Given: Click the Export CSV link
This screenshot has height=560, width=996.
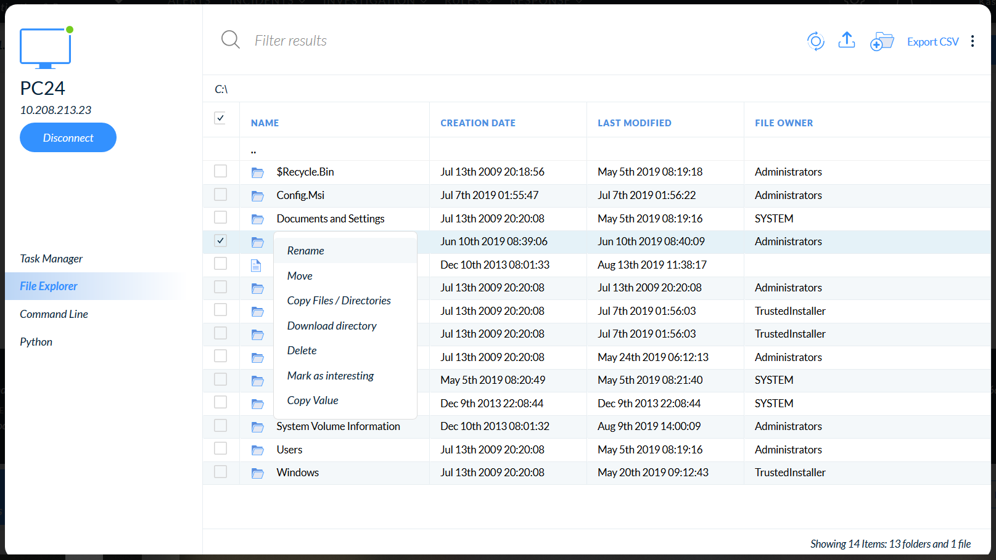Looking at the screenshot, I should tap(932, 42).
